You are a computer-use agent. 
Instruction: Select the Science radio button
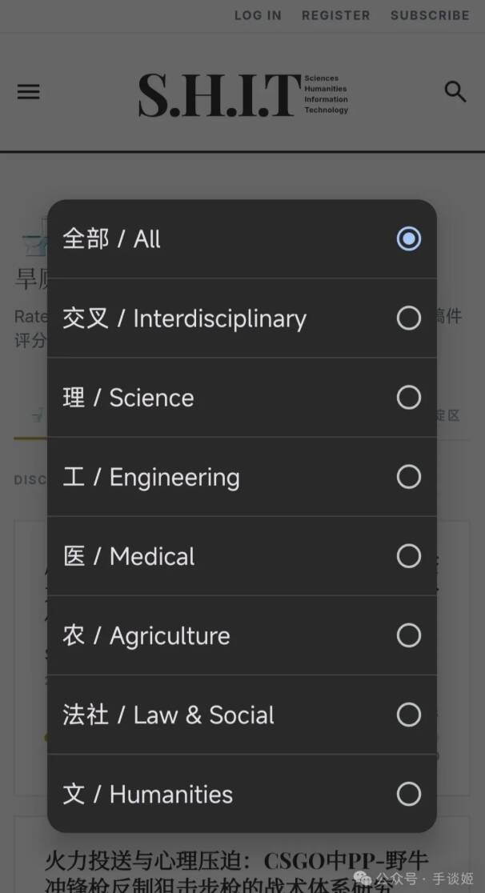[408, 397]
